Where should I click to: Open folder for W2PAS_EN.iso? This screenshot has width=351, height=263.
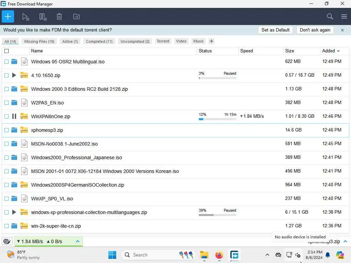[14, 103]
